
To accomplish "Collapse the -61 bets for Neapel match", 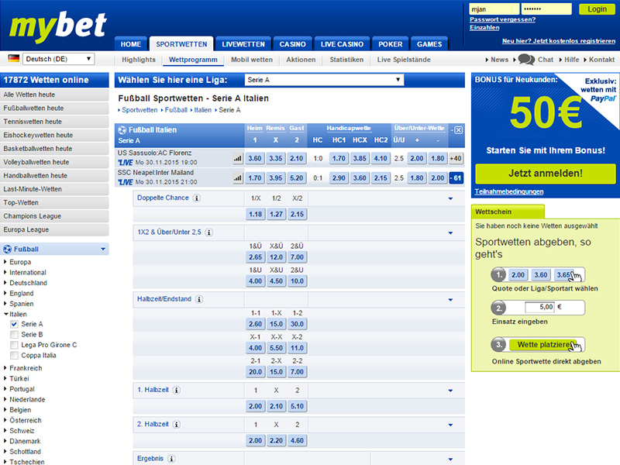I will [456, 178].
